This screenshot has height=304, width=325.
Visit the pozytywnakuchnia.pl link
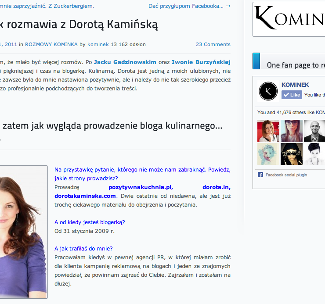click(141, 187)
